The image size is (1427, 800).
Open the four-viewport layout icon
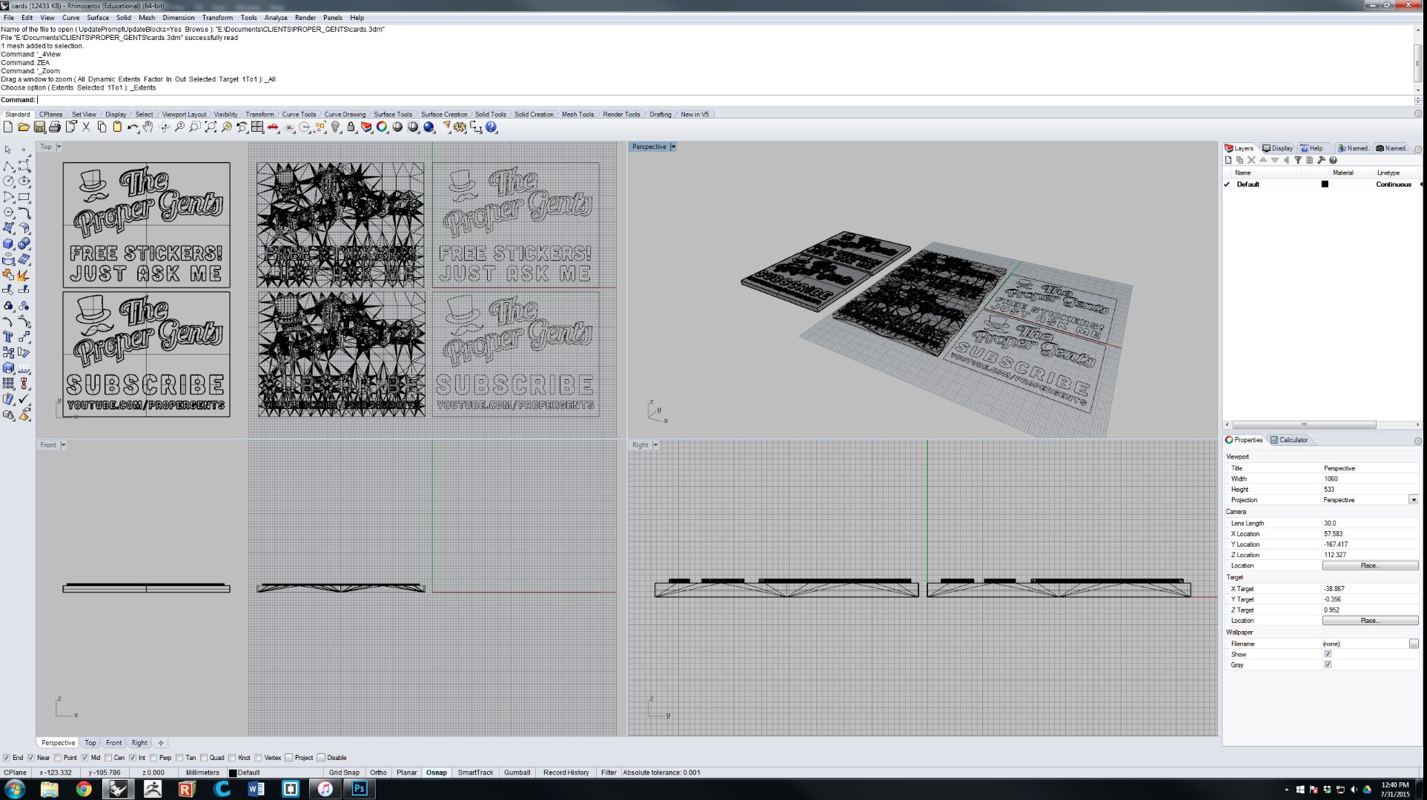click(x=257, y=127)
